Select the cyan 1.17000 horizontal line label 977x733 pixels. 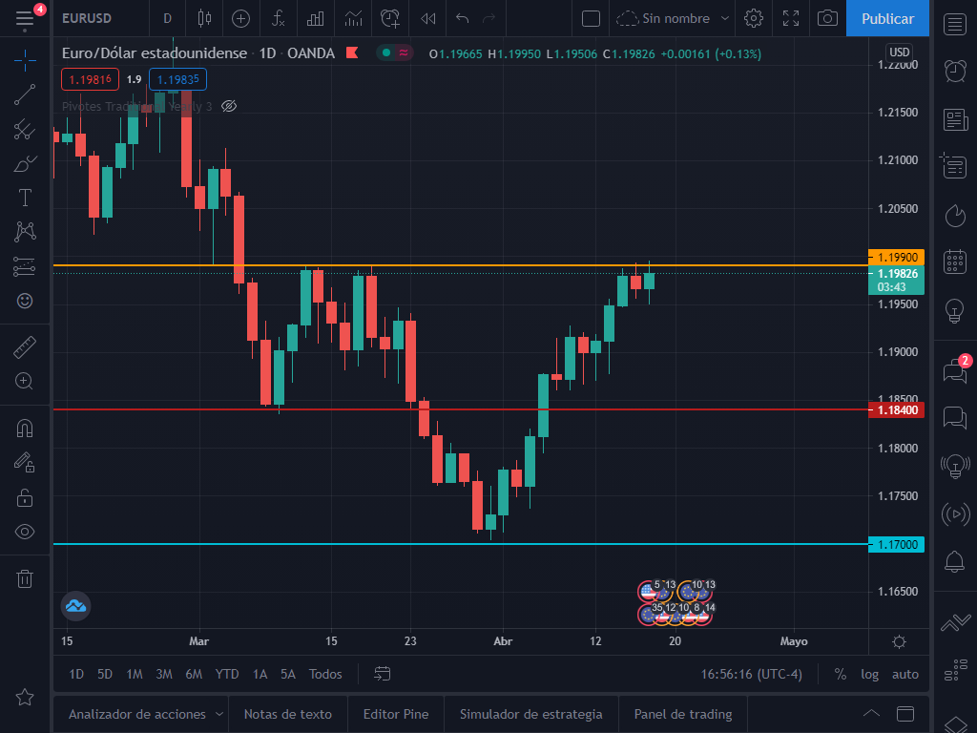point(897,545)
